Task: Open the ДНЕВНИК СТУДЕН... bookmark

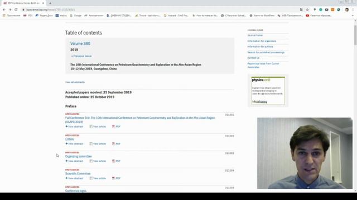Action: (119, 16)
